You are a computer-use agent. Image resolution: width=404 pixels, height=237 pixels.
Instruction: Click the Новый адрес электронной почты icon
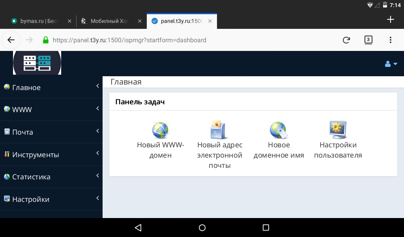coord(219,130)
